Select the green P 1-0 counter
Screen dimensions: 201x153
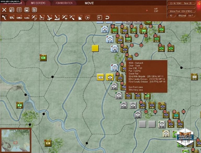coord(20,105)
